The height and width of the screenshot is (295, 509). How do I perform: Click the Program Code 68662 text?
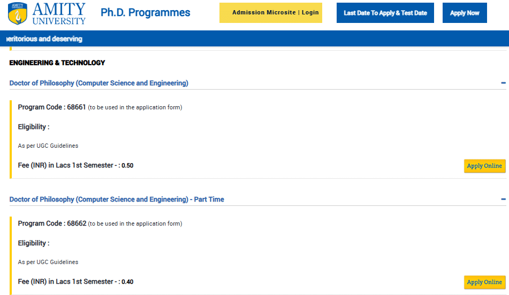coord(52,224)
